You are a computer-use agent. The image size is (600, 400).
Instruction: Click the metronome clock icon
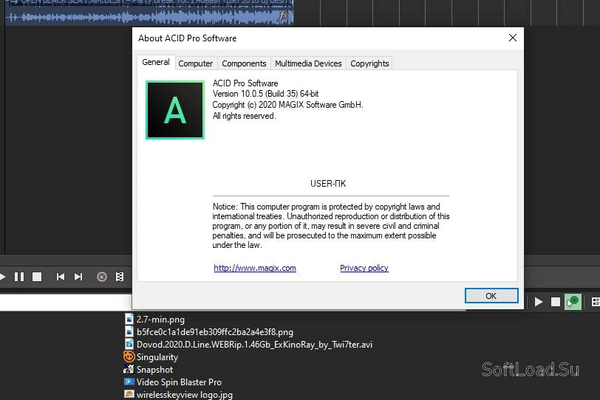point(102,277)
